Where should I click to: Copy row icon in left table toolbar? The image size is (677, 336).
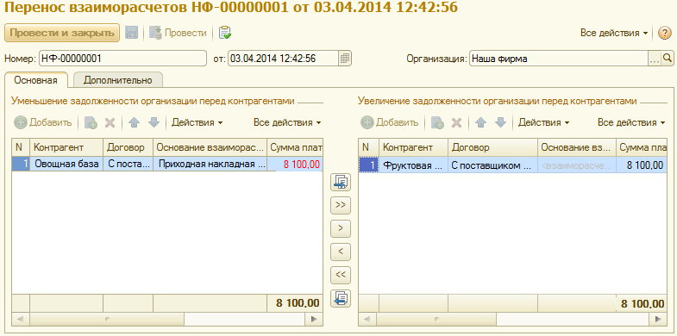coord(91,123)
